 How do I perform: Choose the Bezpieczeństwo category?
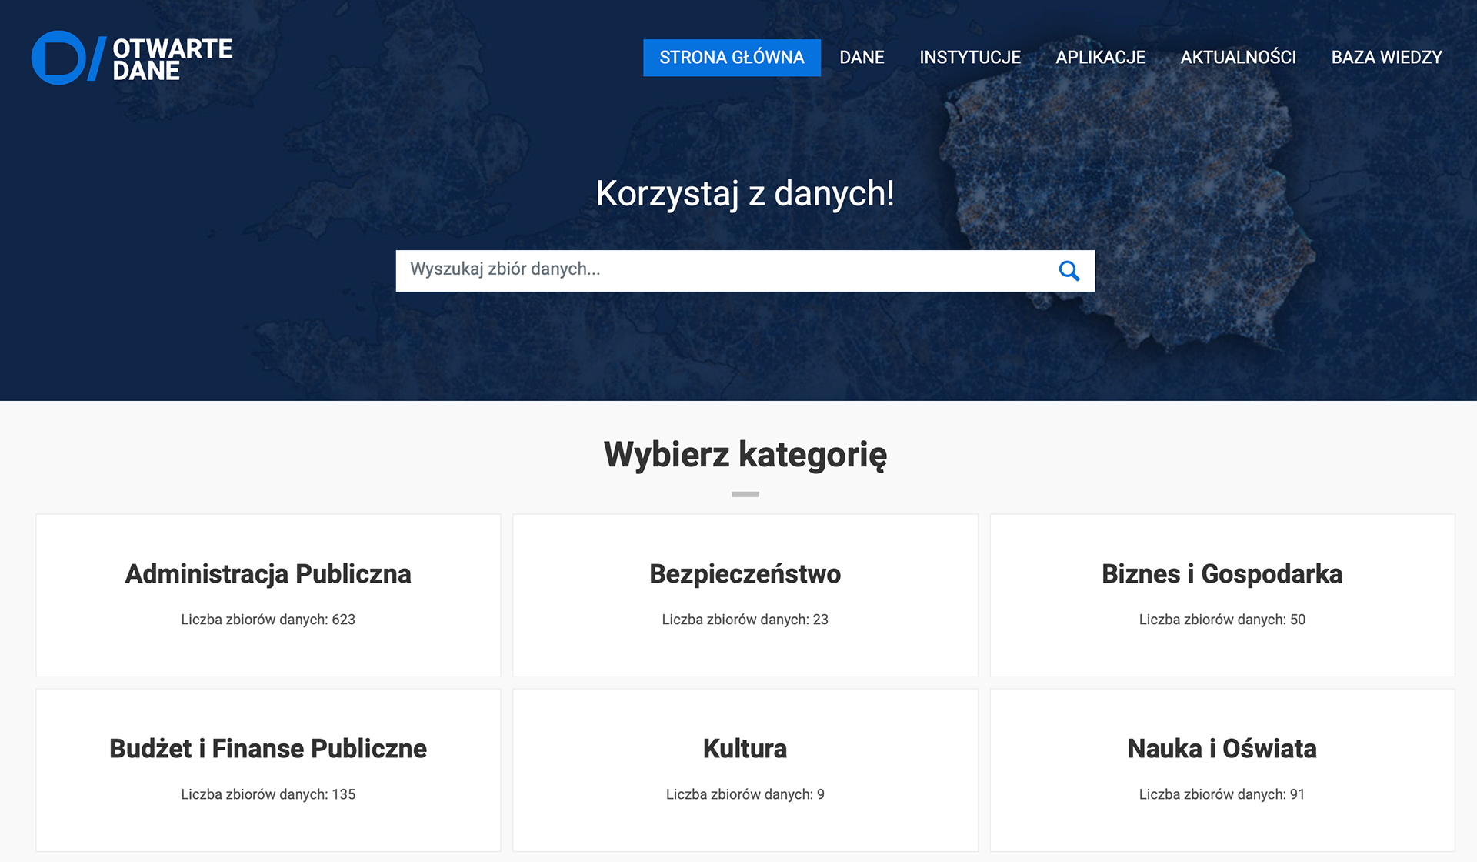point(745,574)
